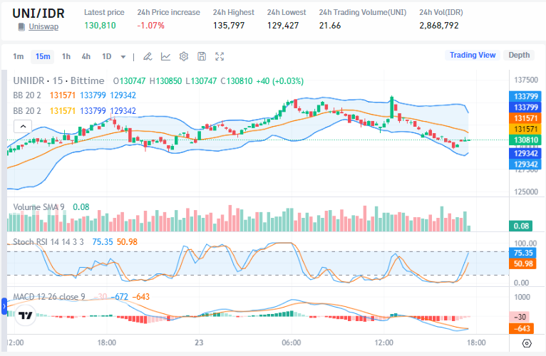
Task: Switch to the Depth chart tab
Action: [519, 55]
